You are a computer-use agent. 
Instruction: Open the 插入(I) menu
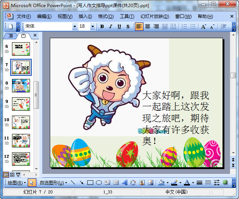(x=85, y=16)
